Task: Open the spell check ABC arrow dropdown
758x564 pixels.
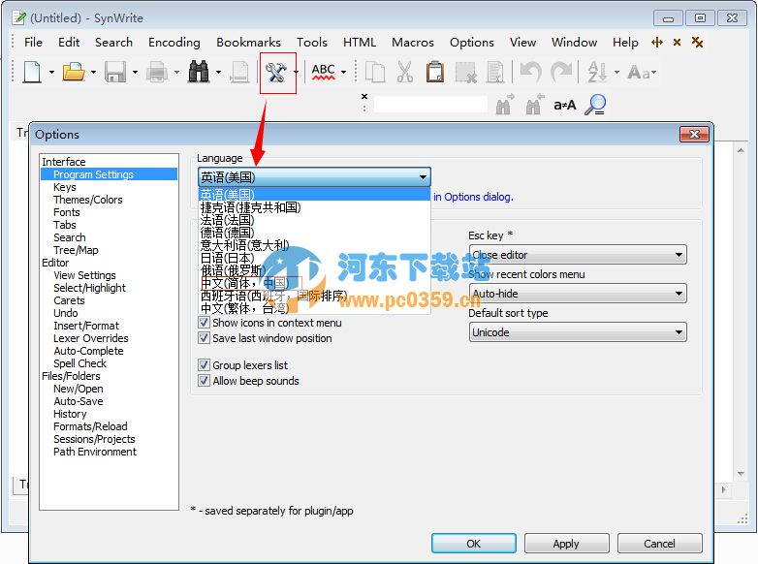Action: [x=344, y=73]
